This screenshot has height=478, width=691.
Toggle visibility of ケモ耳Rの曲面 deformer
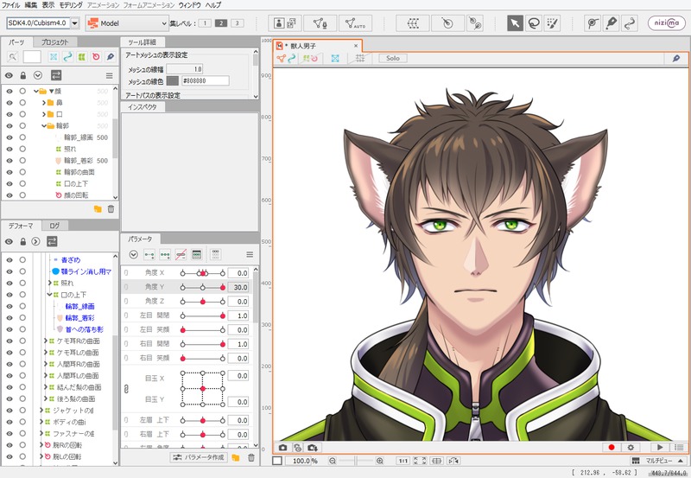tap(10, 341)
